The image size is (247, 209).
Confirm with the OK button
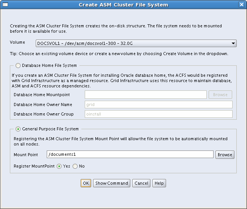tap(86, 183)
